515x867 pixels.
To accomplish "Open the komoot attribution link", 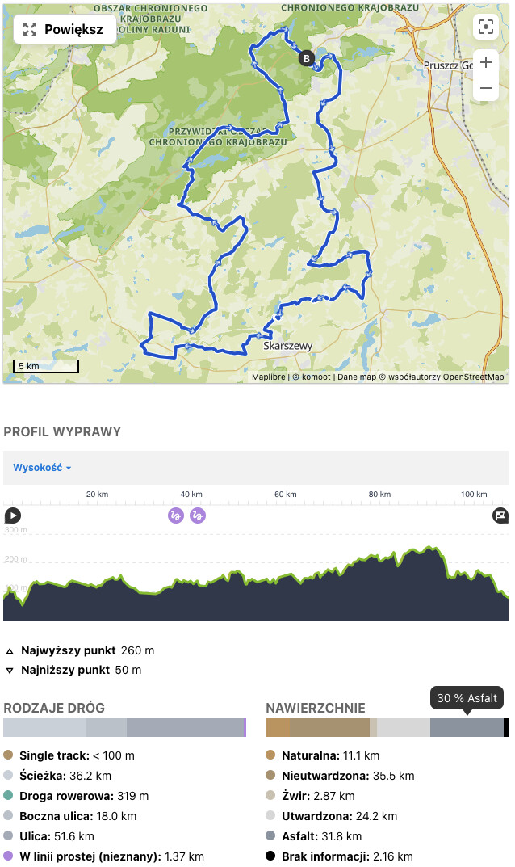I will (x=316, y=377).
